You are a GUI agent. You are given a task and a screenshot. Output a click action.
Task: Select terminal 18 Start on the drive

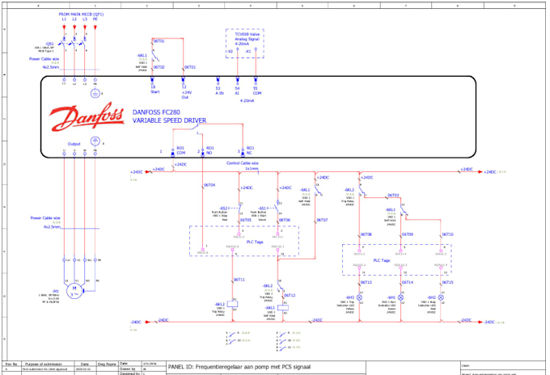(x=152, y=80)
